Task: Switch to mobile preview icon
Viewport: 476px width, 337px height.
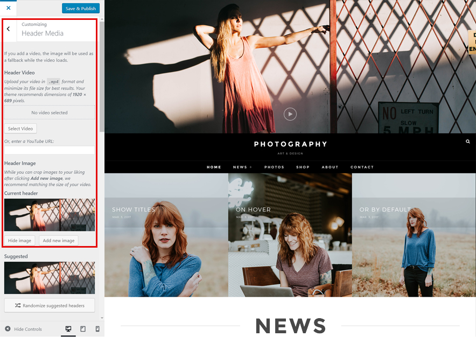Action: tap(97, 329)
